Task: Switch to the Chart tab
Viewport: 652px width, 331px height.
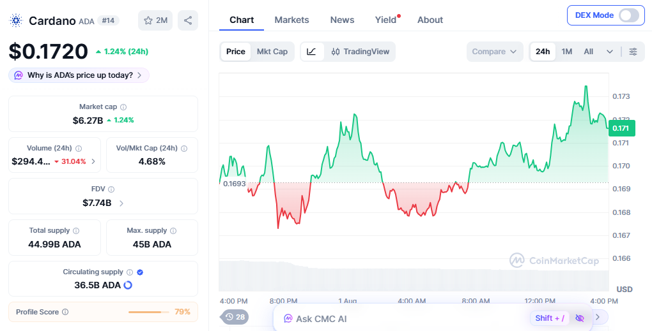Action: pos(242,20)
